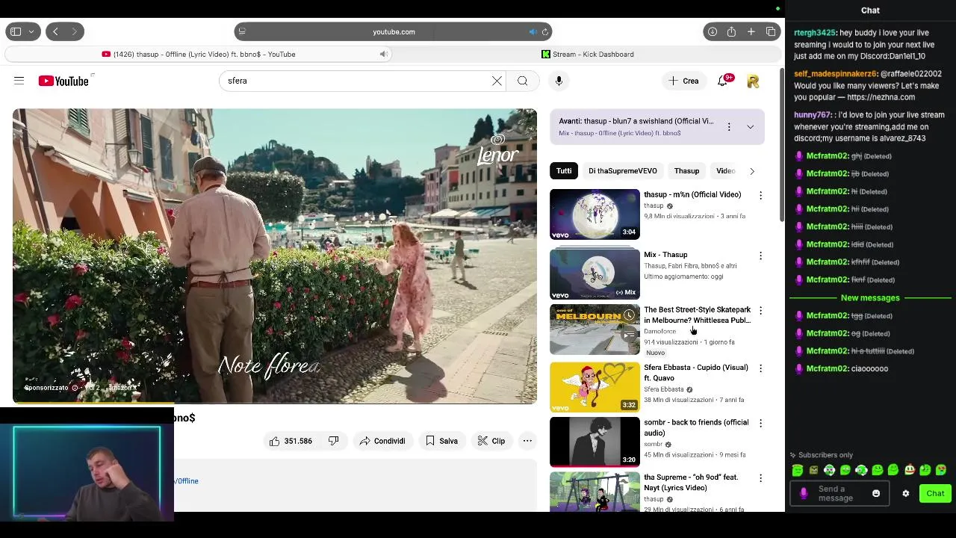Open the emoji picker in chat input

(876, 493)
